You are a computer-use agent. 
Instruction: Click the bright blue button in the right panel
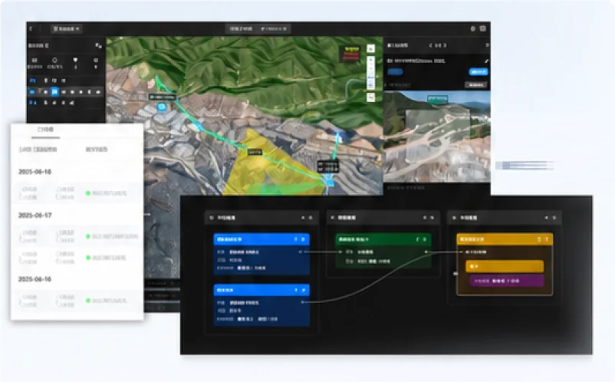click(478, 72)
